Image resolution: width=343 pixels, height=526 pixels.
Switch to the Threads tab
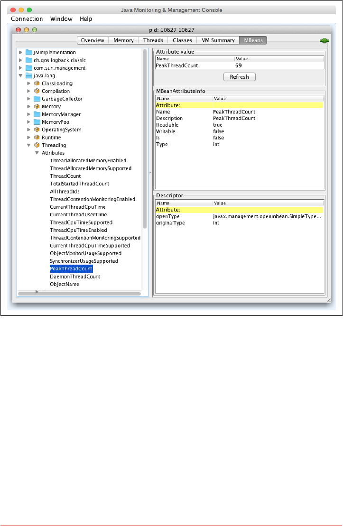[153, 40]
